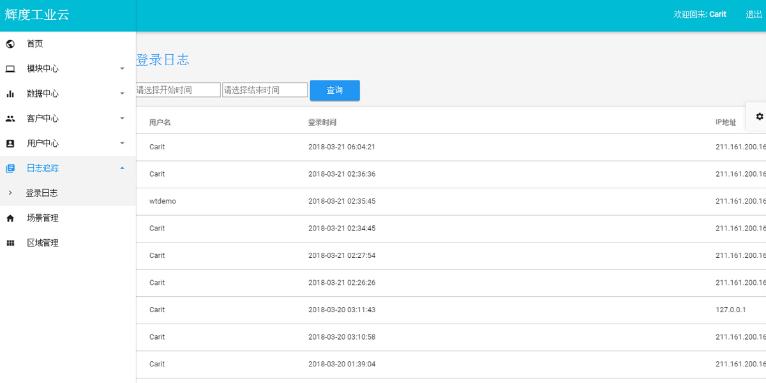Collapse the 日志追踪 menu arrow
This screenshot has width=766, height=383.
click(123, 168)
